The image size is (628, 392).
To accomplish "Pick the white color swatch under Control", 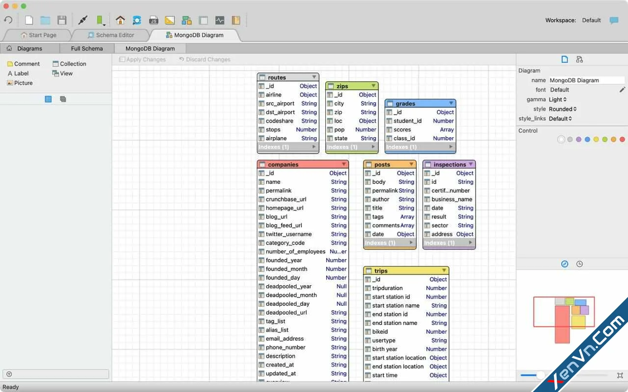I will pyautogui.click(x=561, y=140).
